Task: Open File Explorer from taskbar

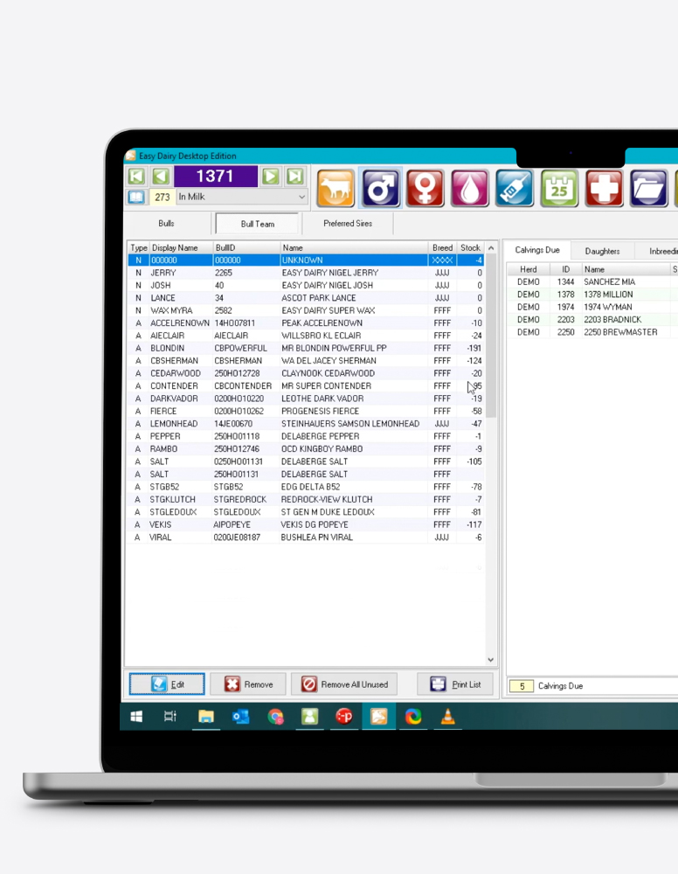Action: [205, 717]
